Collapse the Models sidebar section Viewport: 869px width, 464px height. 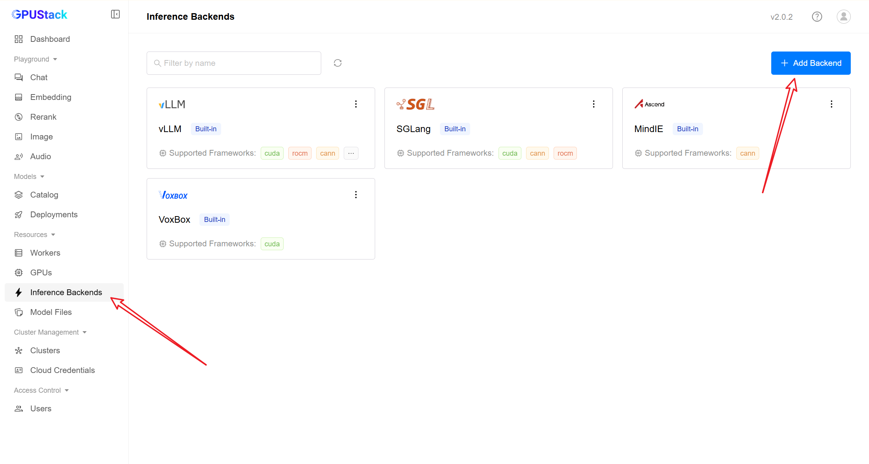pos(29,177)
